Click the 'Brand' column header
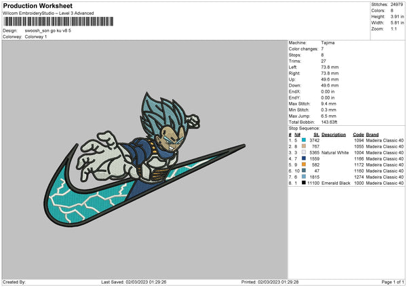Viewport: 407px width, 287px height. (372, 135)
